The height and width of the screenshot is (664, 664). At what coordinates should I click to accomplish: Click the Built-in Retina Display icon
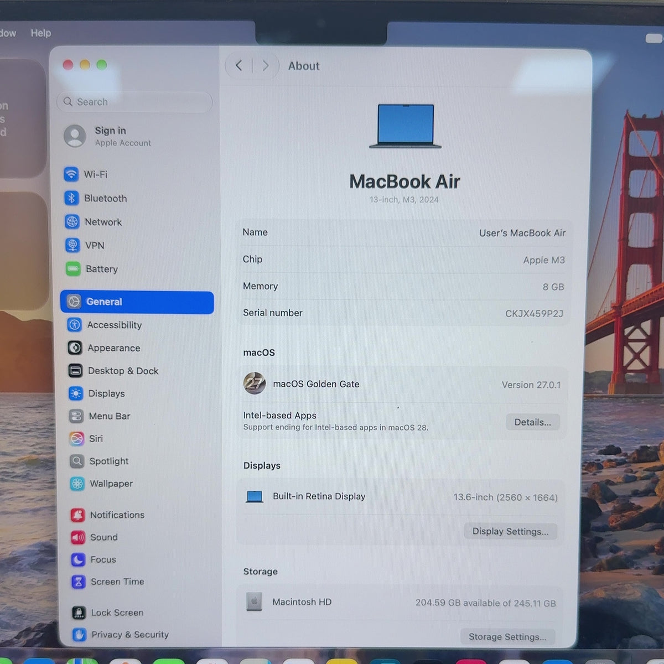click(x=255, y=496)
